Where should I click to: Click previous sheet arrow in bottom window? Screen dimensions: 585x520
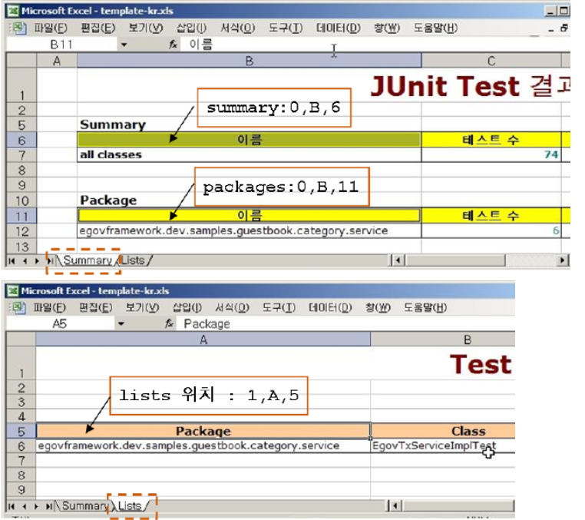tap(23, 506)
